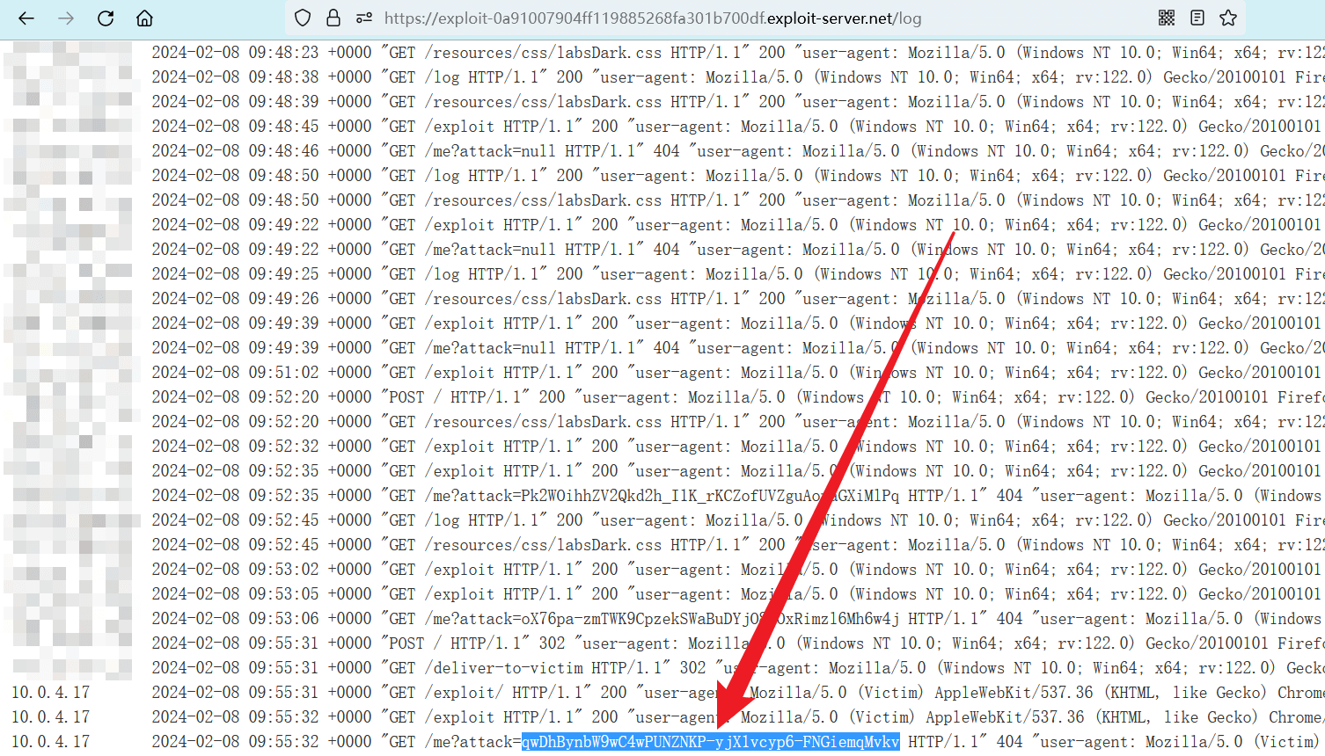Image resolution: width=1325 pixels, height=756 pixels.
Task: Click the /log path in the 09:52:45 row
Action: (442, 520)
